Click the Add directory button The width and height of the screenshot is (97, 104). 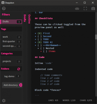(x=12, y=85)
